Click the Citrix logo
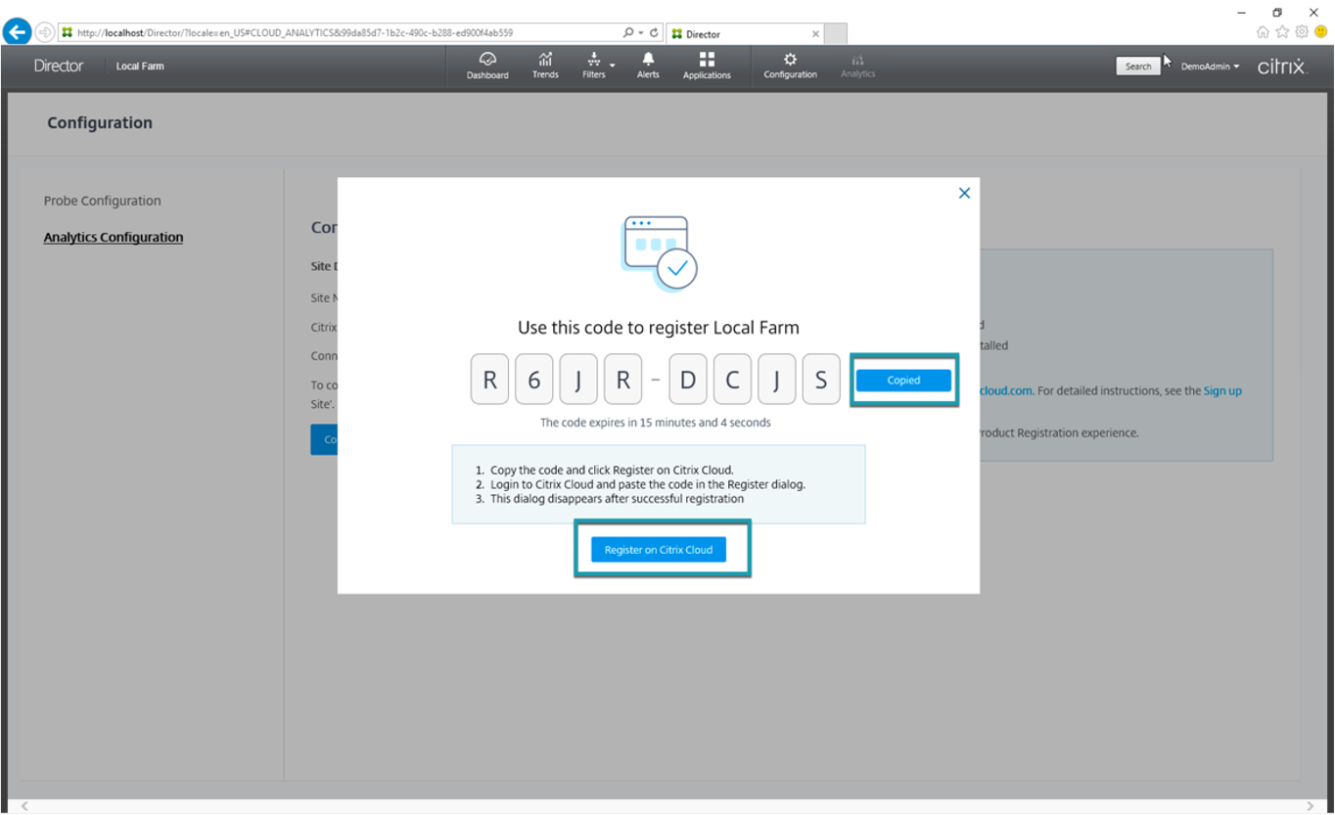Image resolution: width=1335 pixels, height=815 pixels. 1282,67
